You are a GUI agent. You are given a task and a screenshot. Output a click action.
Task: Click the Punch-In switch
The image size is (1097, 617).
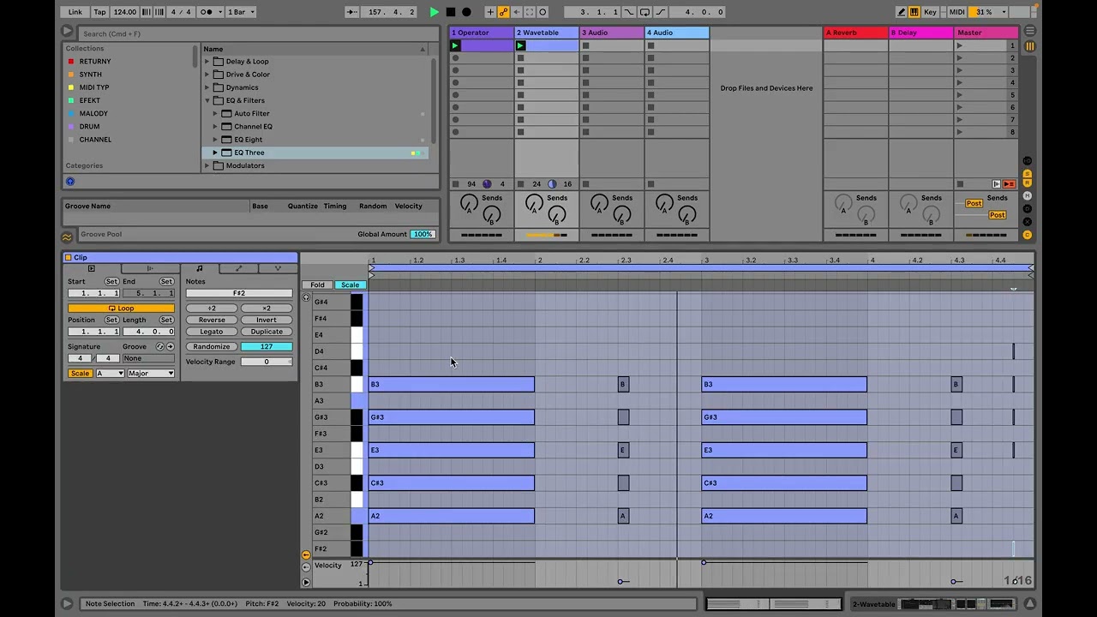pyautogui.click(x=630, y=12)
